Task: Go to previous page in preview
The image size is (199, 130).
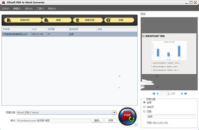Action: (x=158, y=94)
